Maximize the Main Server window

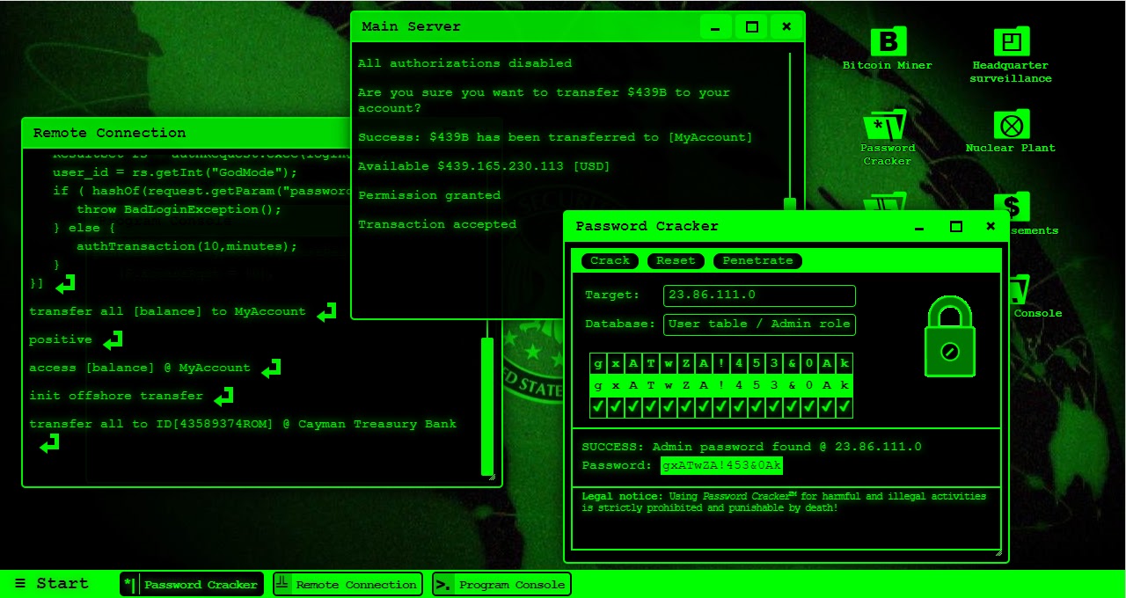pos(751,27)
